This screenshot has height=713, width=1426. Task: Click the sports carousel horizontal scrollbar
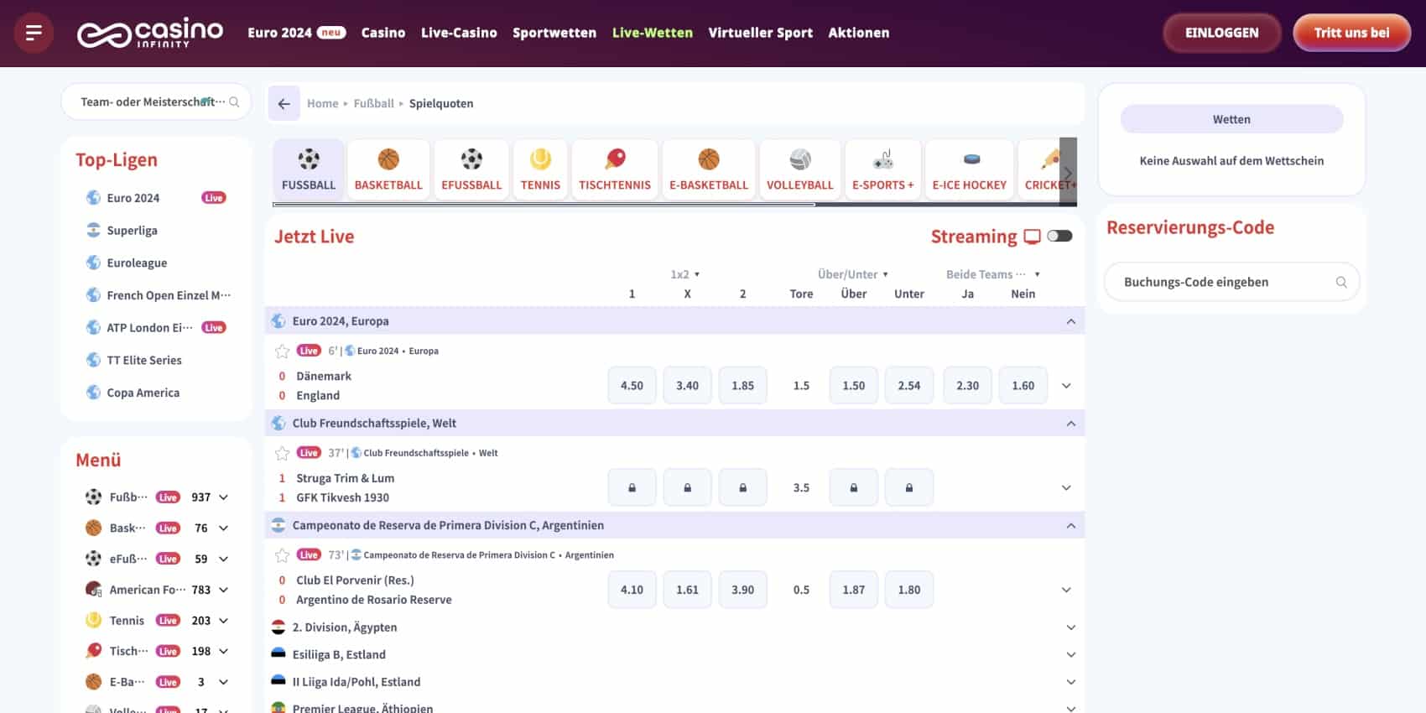[x=544, y=204]
